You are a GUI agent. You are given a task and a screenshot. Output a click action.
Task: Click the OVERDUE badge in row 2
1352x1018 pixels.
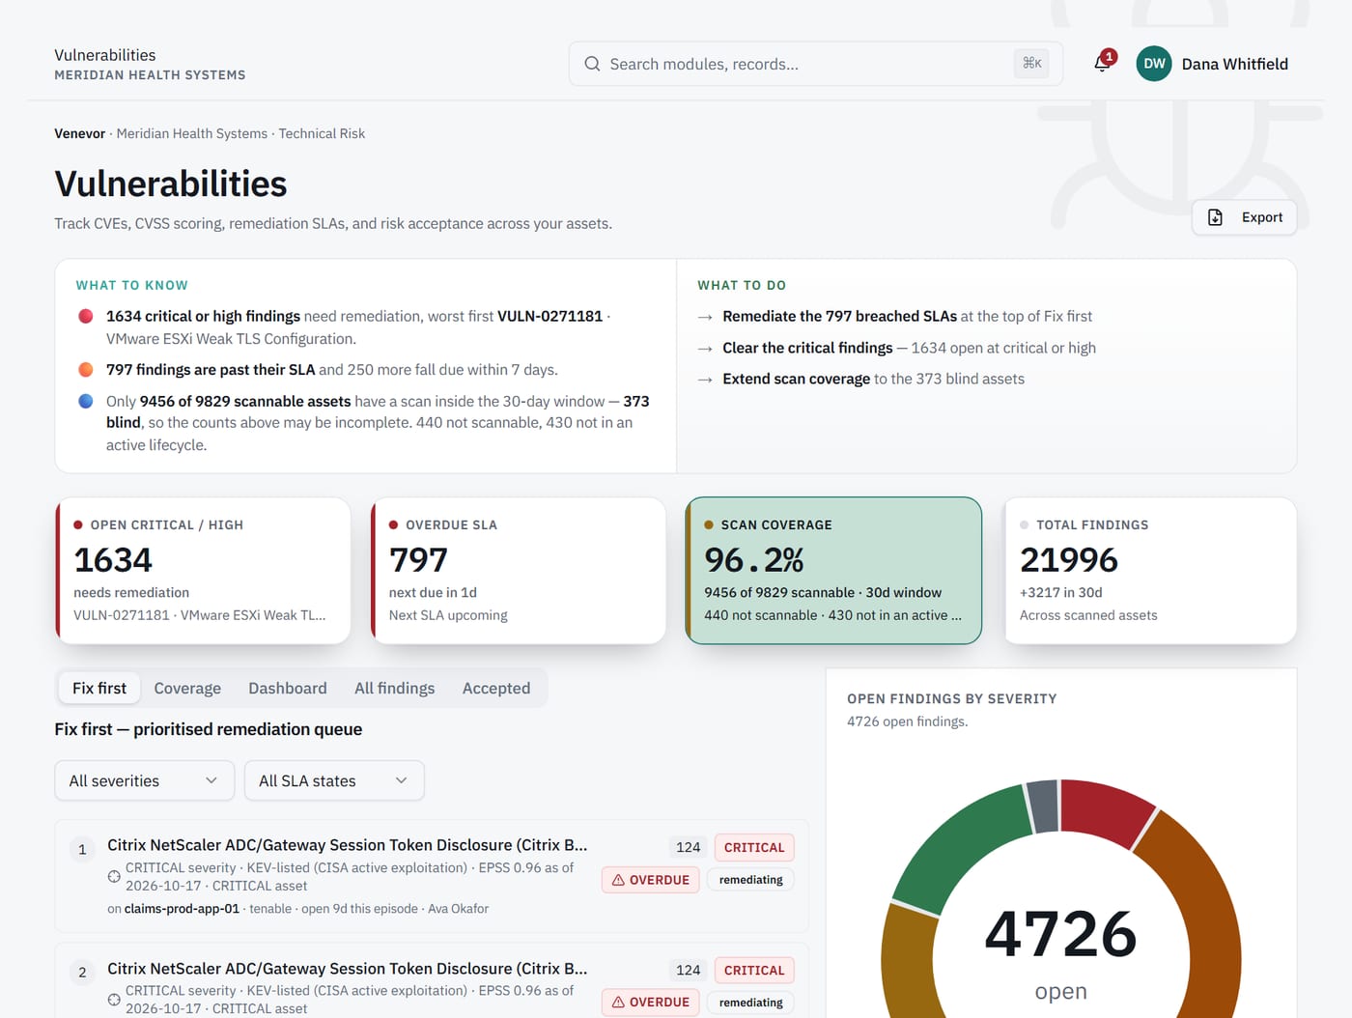click(x=650, y=1003)
